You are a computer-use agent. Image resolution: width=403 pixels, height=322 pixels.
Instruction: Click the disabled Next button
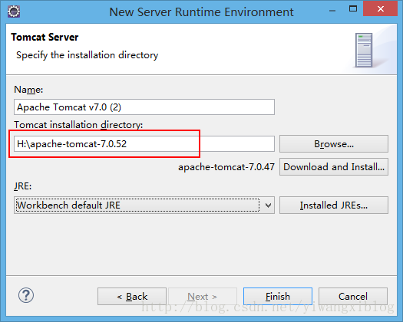pos(203,297)
